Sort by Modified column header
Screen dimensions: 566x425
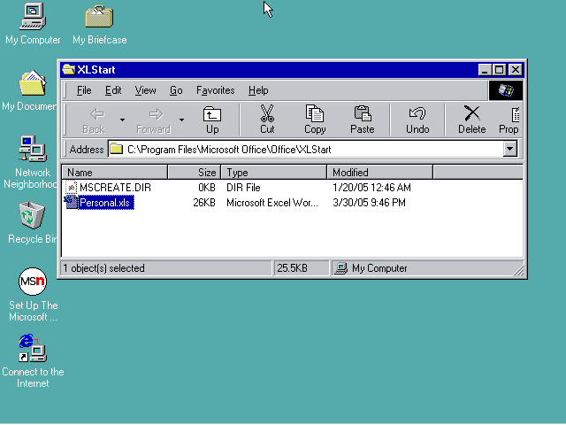(379, 173)
